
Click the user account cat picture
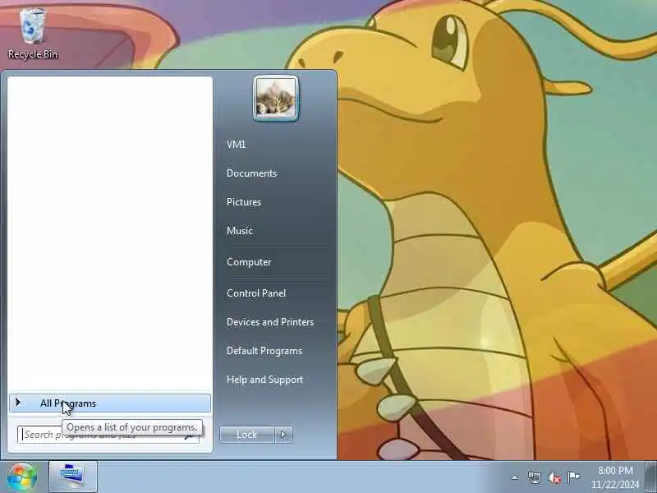coord(276,99)
